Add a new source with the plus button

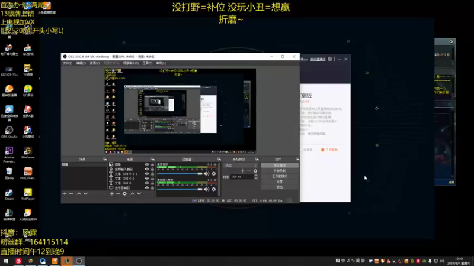[x=112, y=194]
